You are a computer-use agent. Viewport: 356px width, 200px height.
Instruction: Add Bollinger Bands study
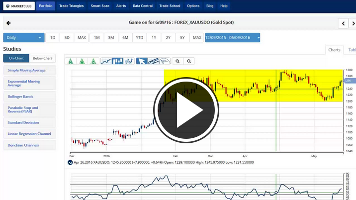[29, 97]
